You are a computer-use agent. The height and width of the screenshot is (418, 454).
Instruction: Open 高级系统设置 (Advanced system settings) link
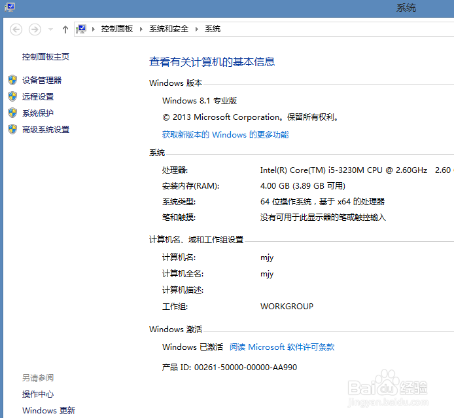[46, 130]
